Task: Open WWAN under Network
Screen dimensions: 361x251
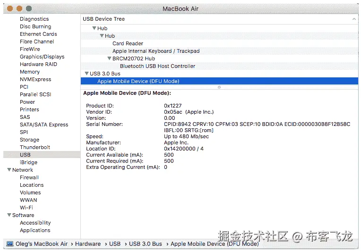Action: click(x=28, y=200)
